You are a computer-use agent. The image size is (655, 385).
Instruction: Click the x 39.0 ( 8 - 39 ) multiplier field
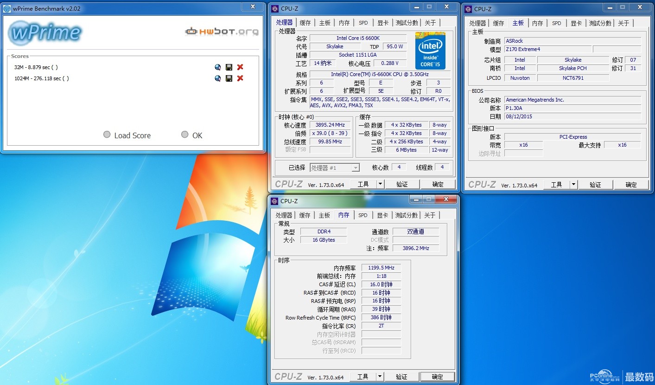pos(330,134)
